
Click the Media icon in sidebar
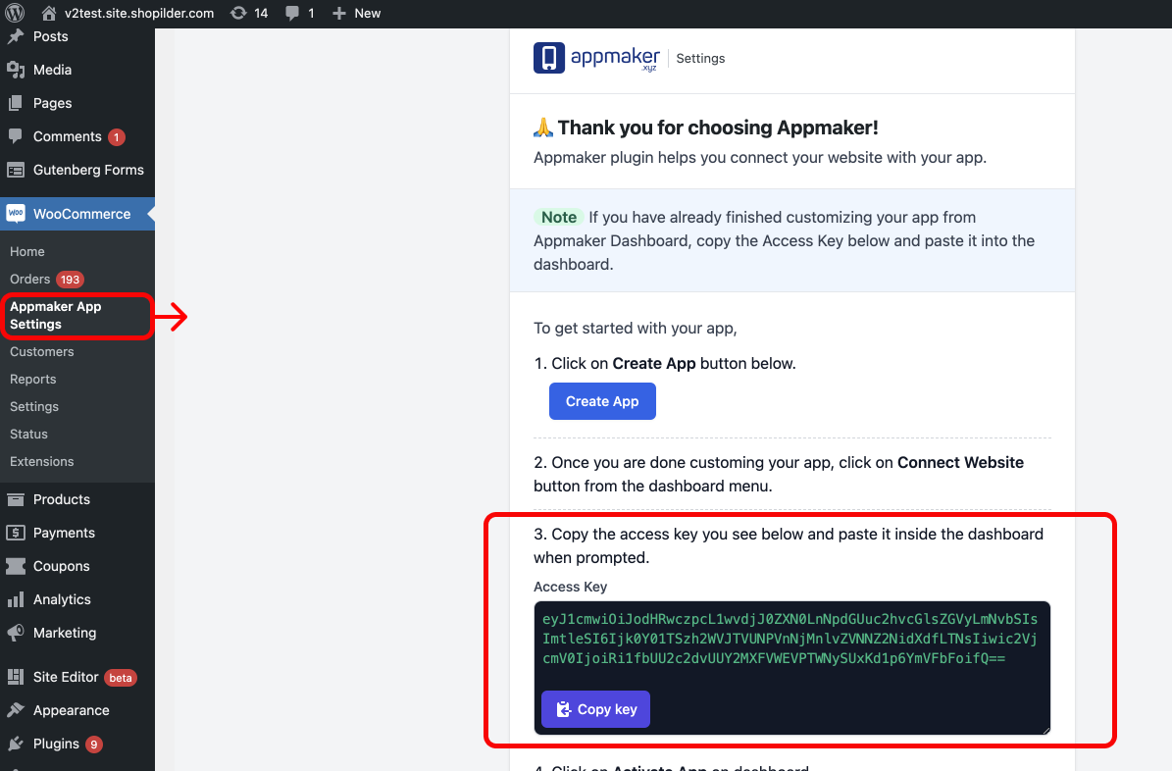pos(16,70)
